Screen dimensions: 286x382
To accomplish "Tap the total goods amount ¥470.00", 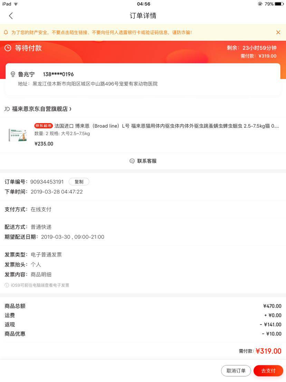I will click(x=272, y=306).
